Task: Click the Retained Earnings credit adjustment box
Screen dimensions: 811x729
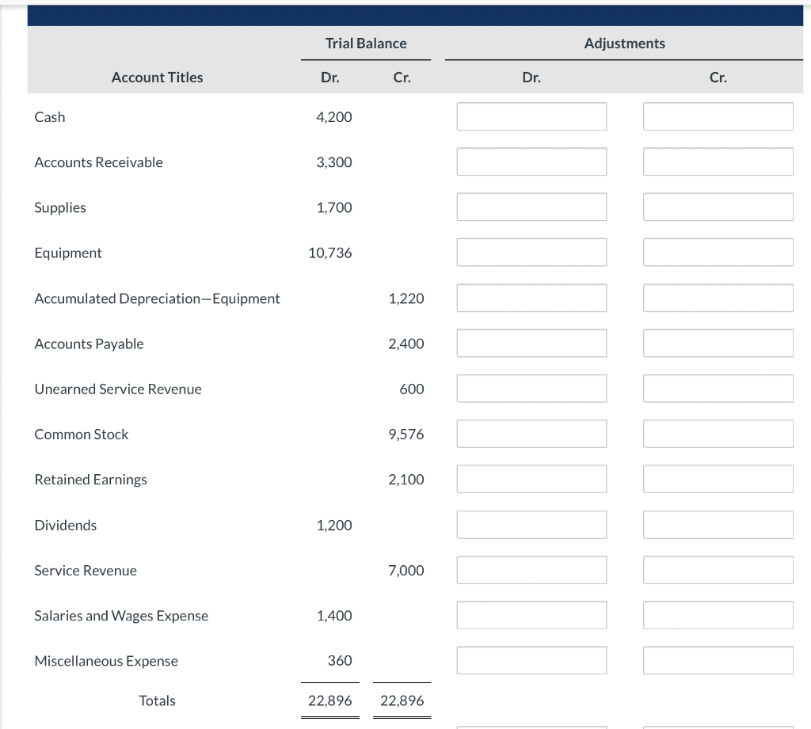Action: (718, 478)
